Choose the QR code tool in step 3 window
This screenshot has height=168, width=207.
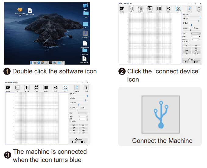(37, 87)
